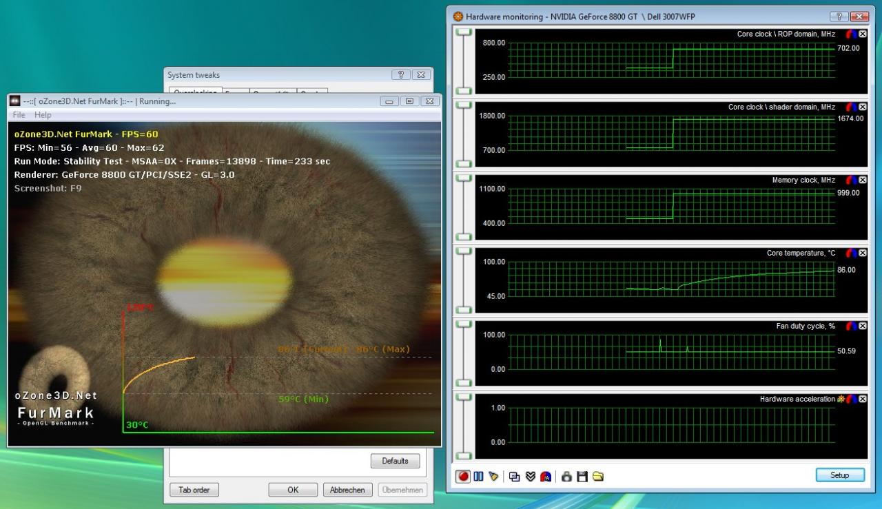The height and width of the screenshot is (509, 882).
Task: Click the 'Memory clock, MHz' graph label
Action: 803,180
